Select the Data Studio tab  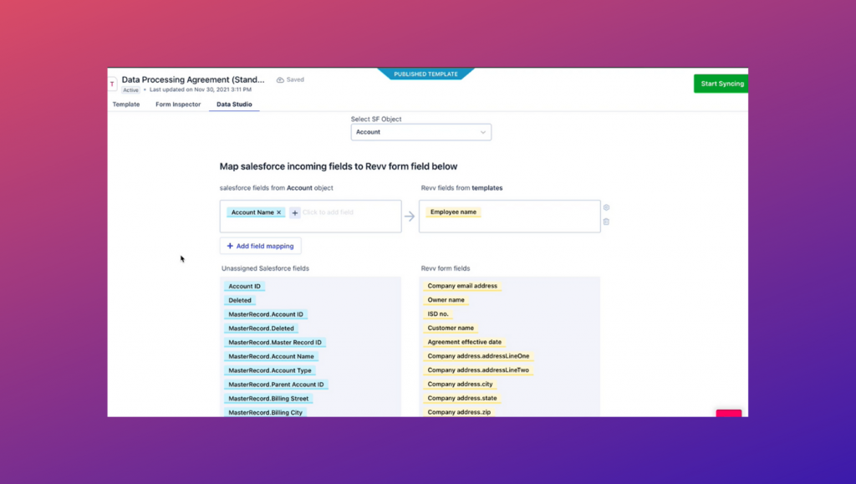(x=234, y=104)
